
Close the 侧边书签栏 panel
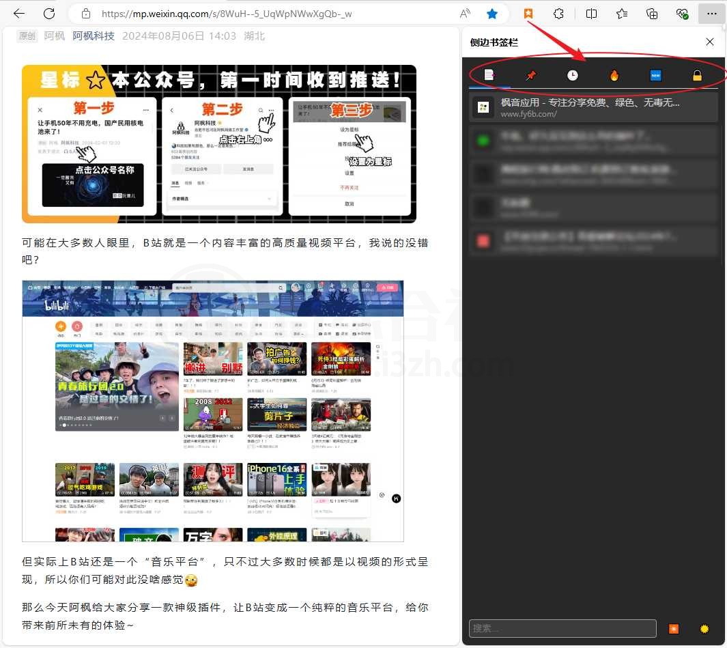click(709, 42)
